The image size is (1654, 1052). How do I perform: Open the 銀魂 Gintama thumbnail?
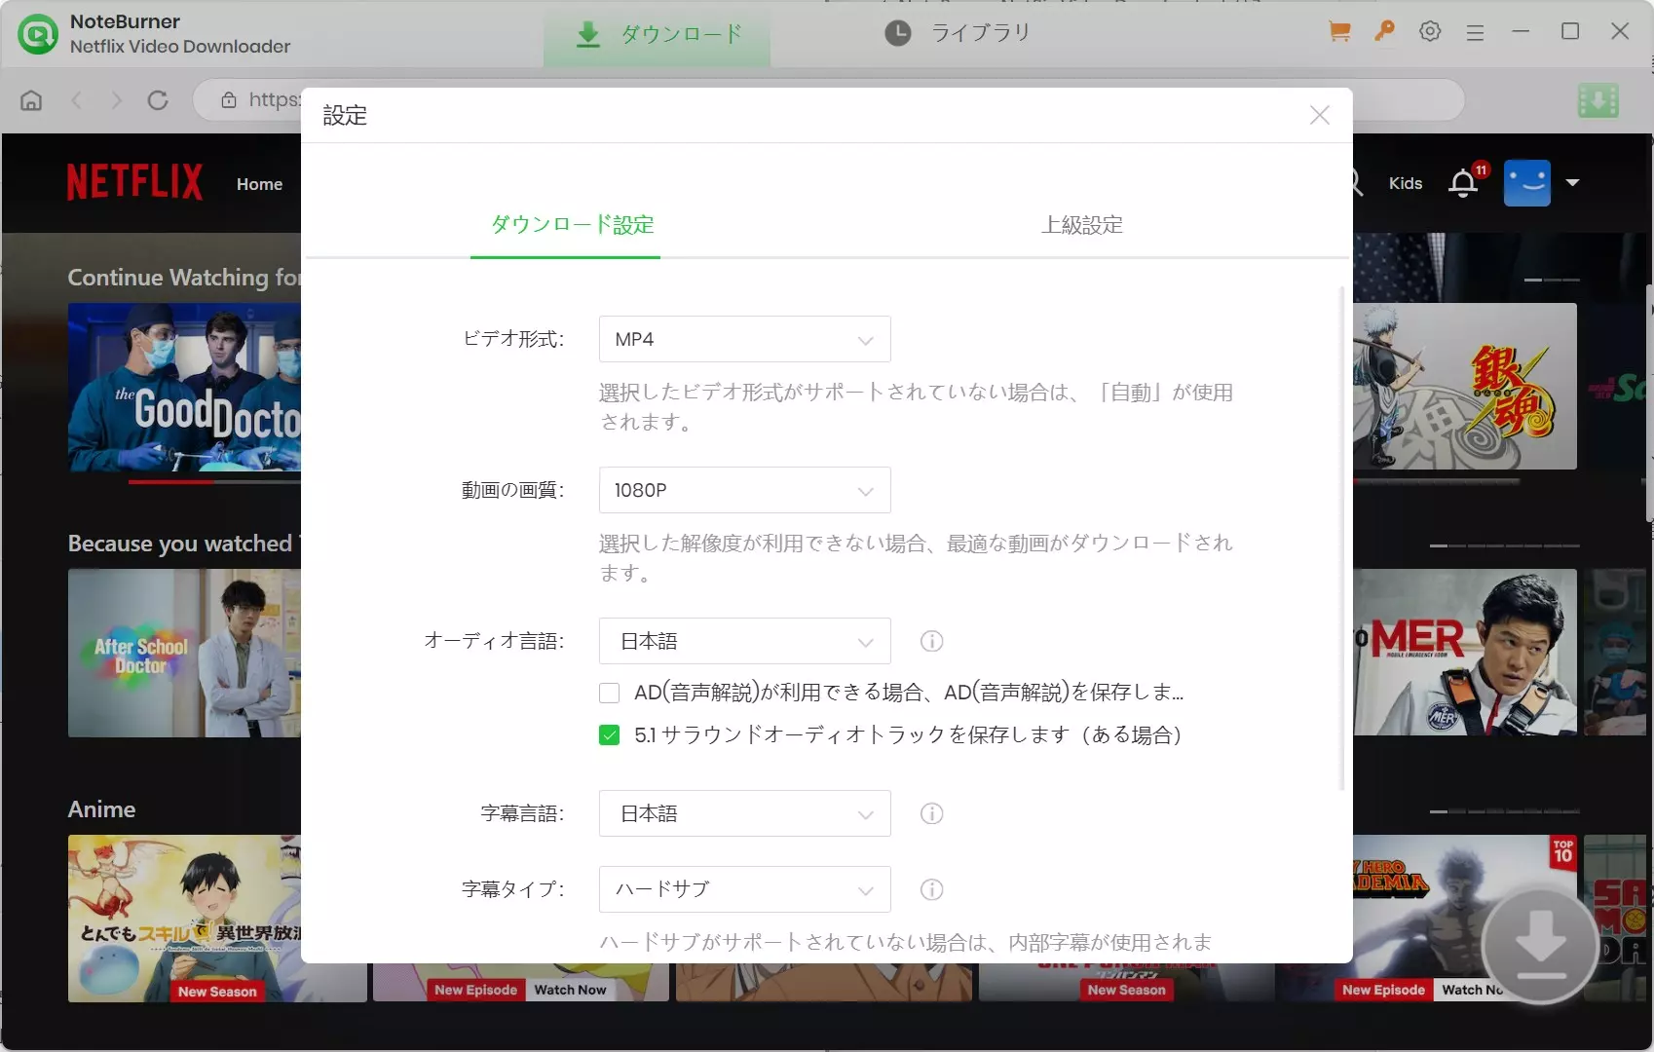(1465, 386)
